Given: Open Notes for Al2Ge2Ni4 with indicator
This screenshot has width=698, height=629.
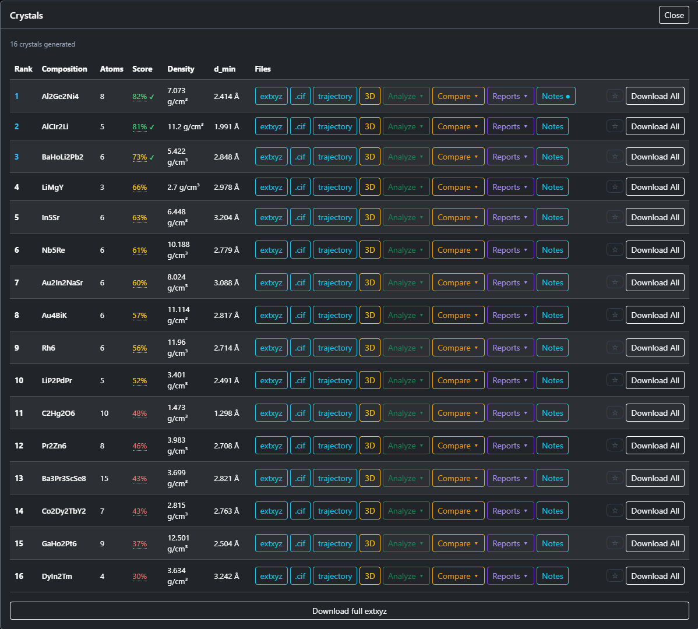Looking at the screenshot, I should point(556,96).
